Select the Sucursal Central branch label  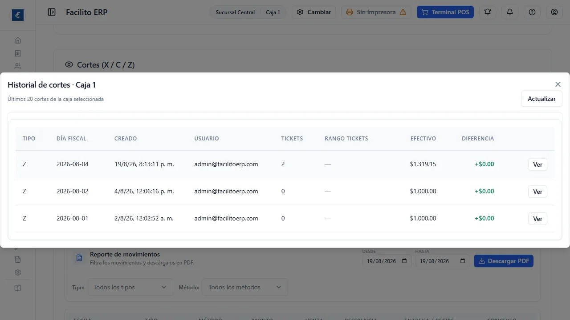235,12
